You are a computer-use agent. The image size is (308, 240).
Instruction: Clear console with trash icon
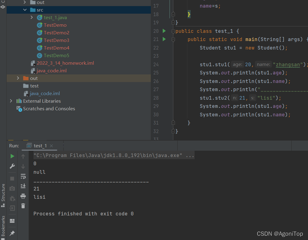(x=23, y=206)
